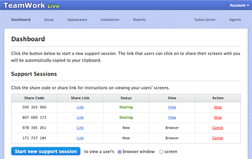Cancel session 171 727 184
The height and width of the screenshot is (159, 252).
click(x=218, y=138)
